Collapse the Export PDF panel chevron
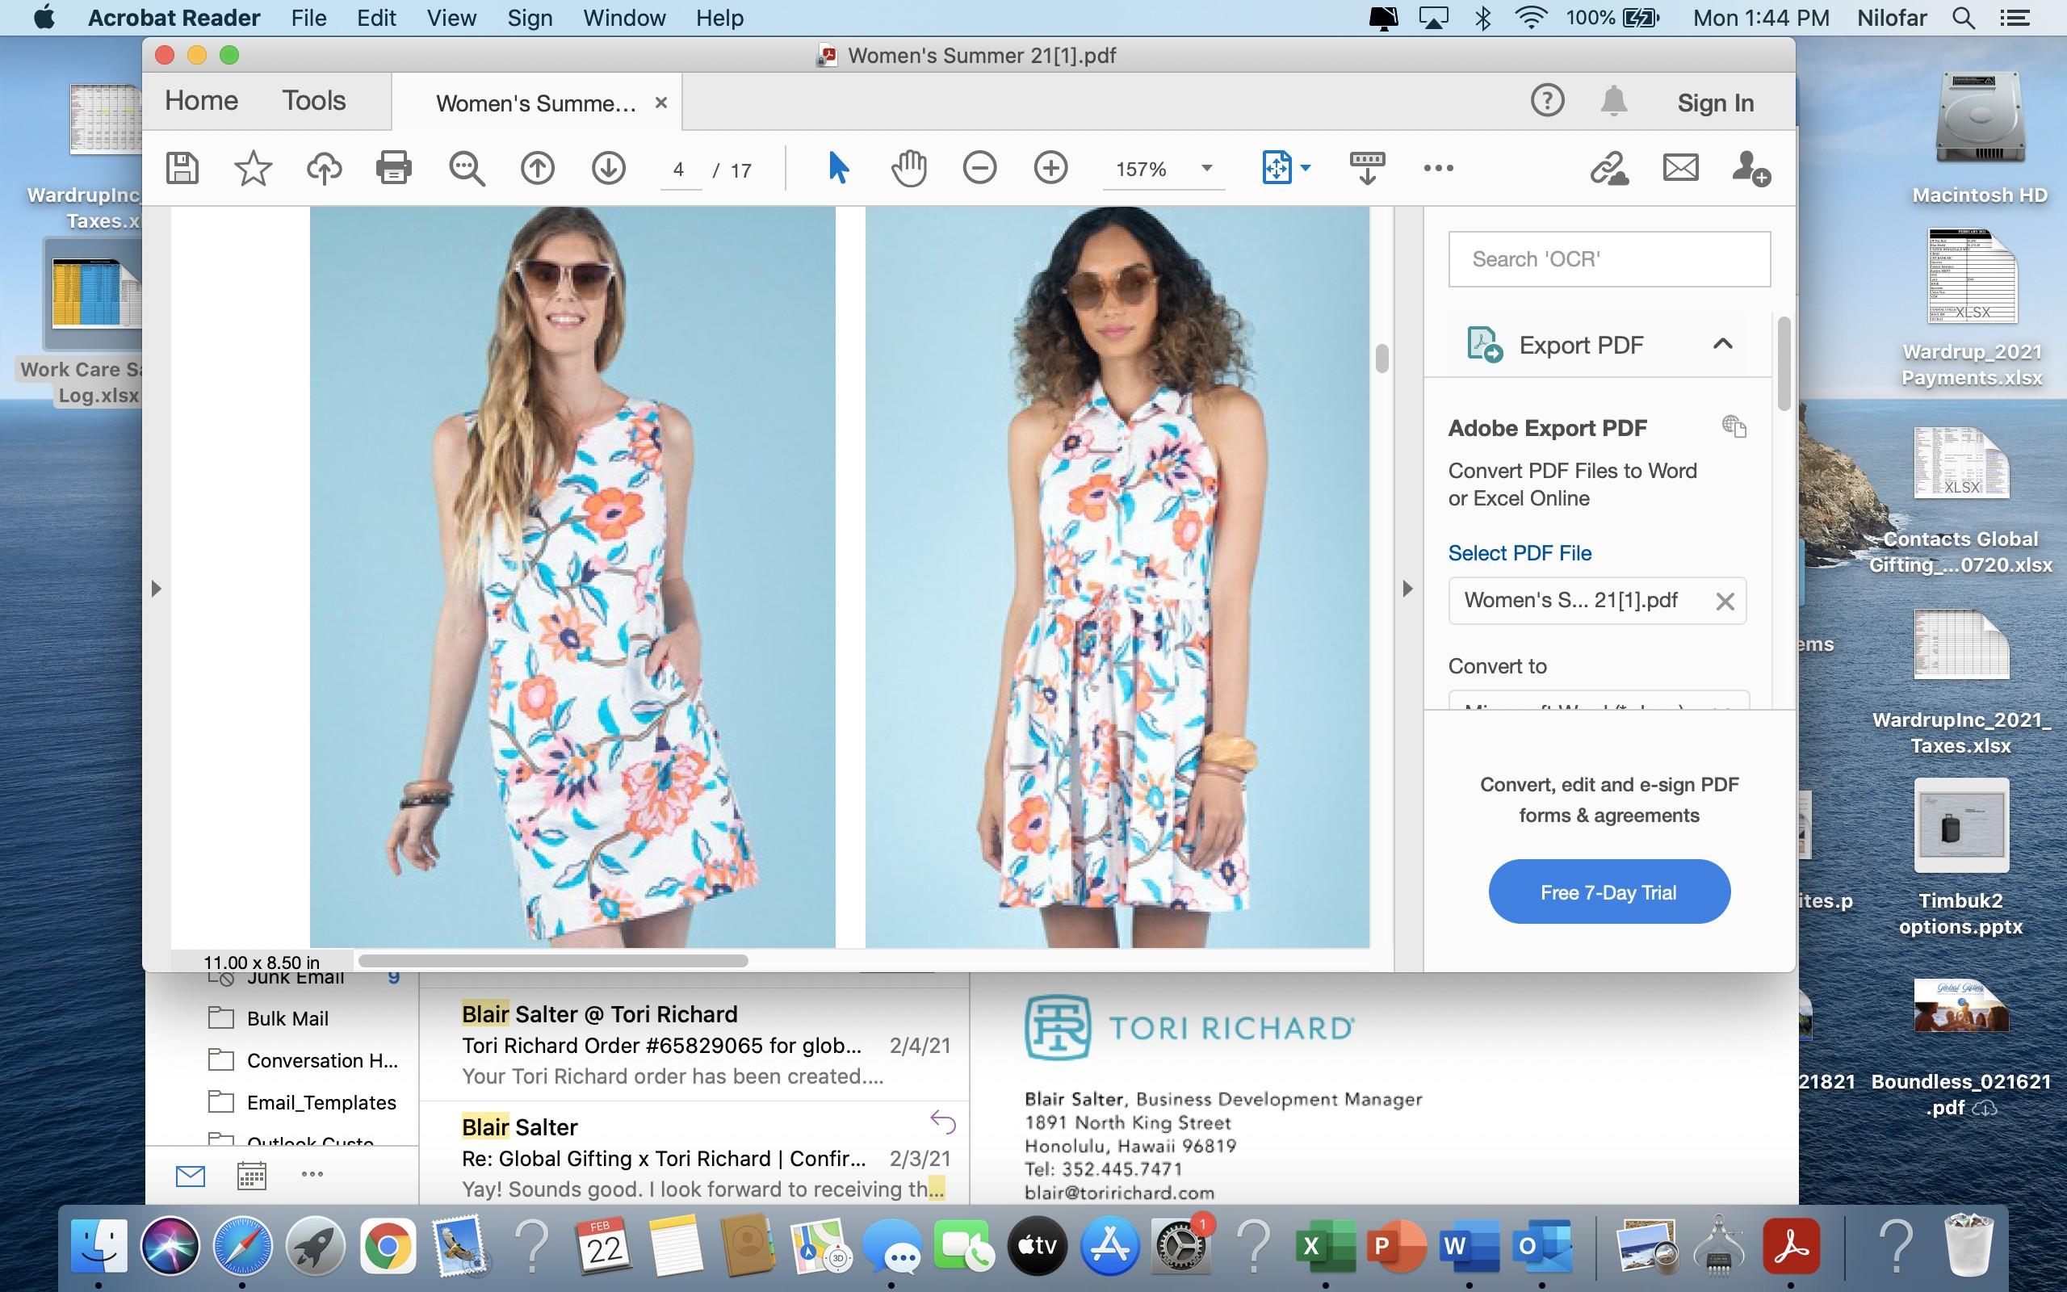 1722,344
